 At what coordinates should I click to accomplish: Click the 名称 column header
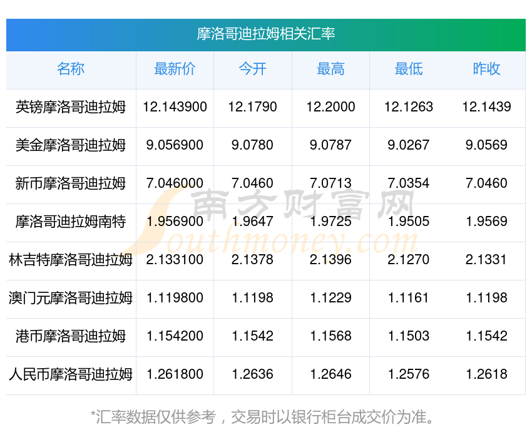coord(71,69)
